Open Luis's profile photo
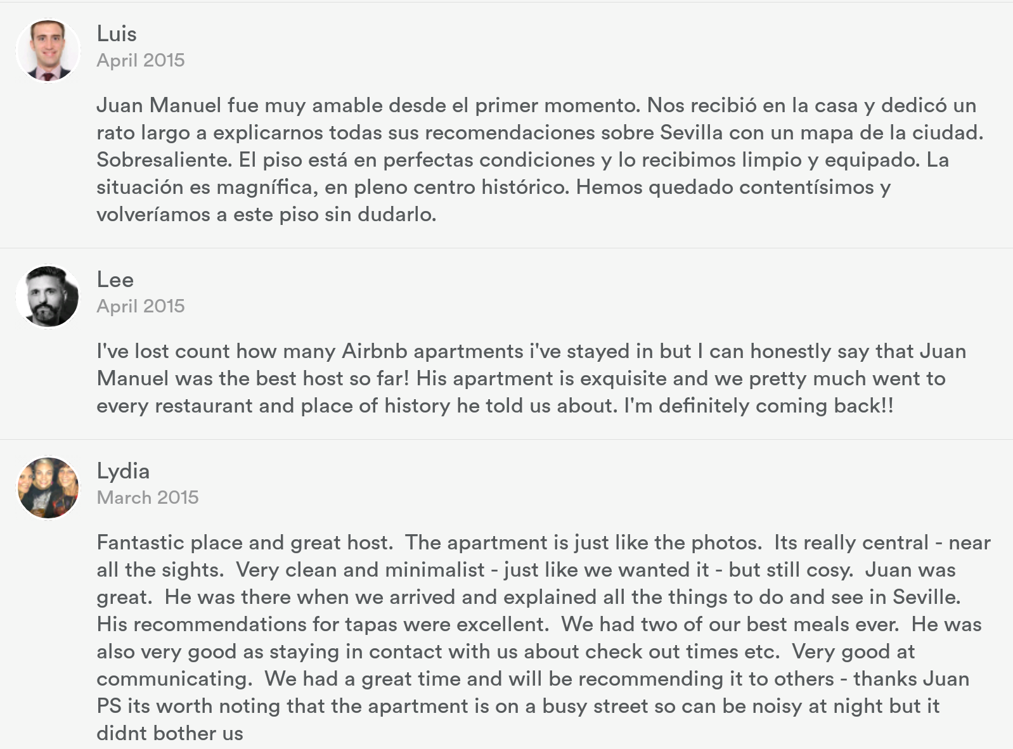Screen dimensions: 1013x749 [x=48, y=50]
